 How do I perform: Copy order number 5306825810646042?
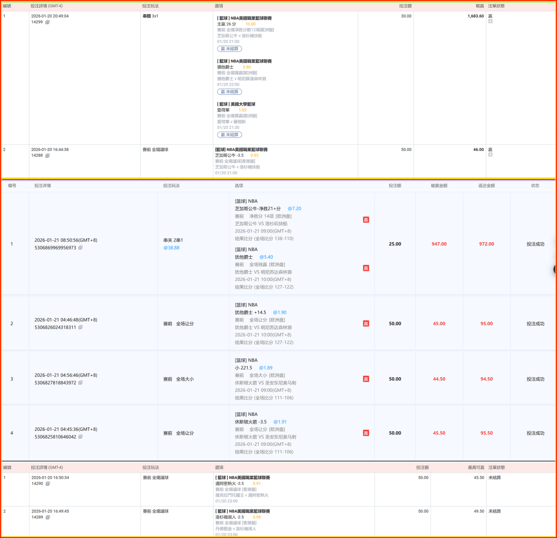80,437
